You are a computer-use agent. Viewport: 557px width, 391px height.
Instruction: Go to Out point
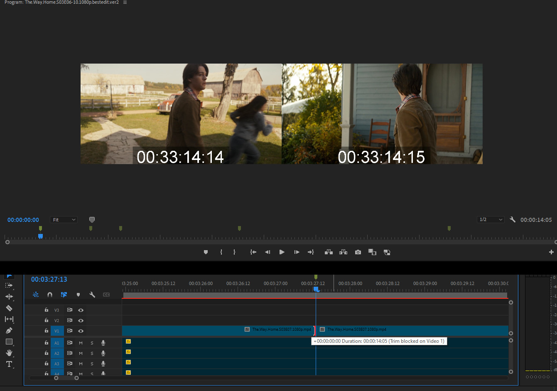tap(311, 252)
